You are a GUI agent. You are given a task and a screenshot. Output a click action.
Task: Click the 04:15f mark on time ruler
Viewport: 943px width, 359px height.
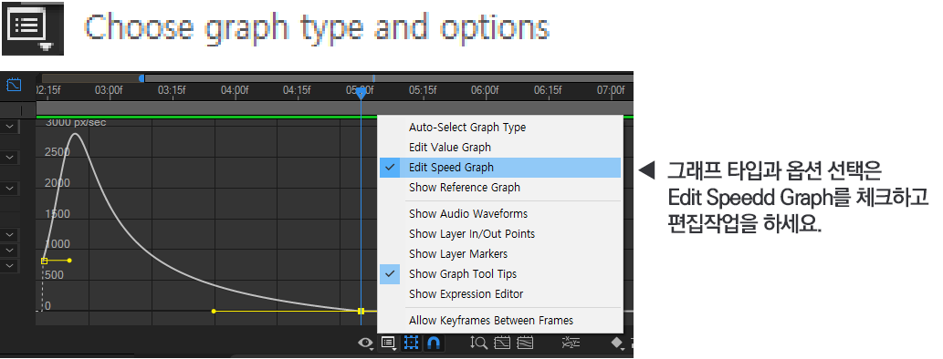point(297,90)
